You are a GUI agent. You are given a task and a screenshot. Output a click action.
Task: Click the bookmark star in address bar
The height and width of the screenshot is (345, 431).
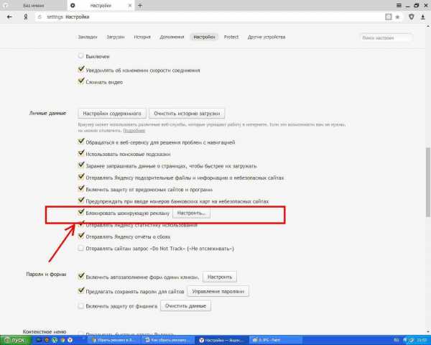[x=397, y=17]
